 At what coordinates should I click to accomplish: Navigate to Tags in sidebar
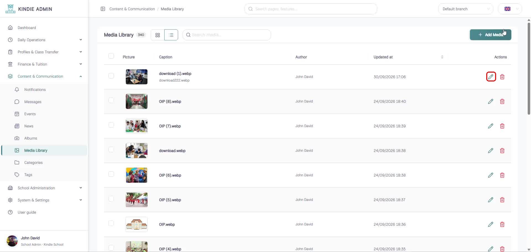pos(44,175)
